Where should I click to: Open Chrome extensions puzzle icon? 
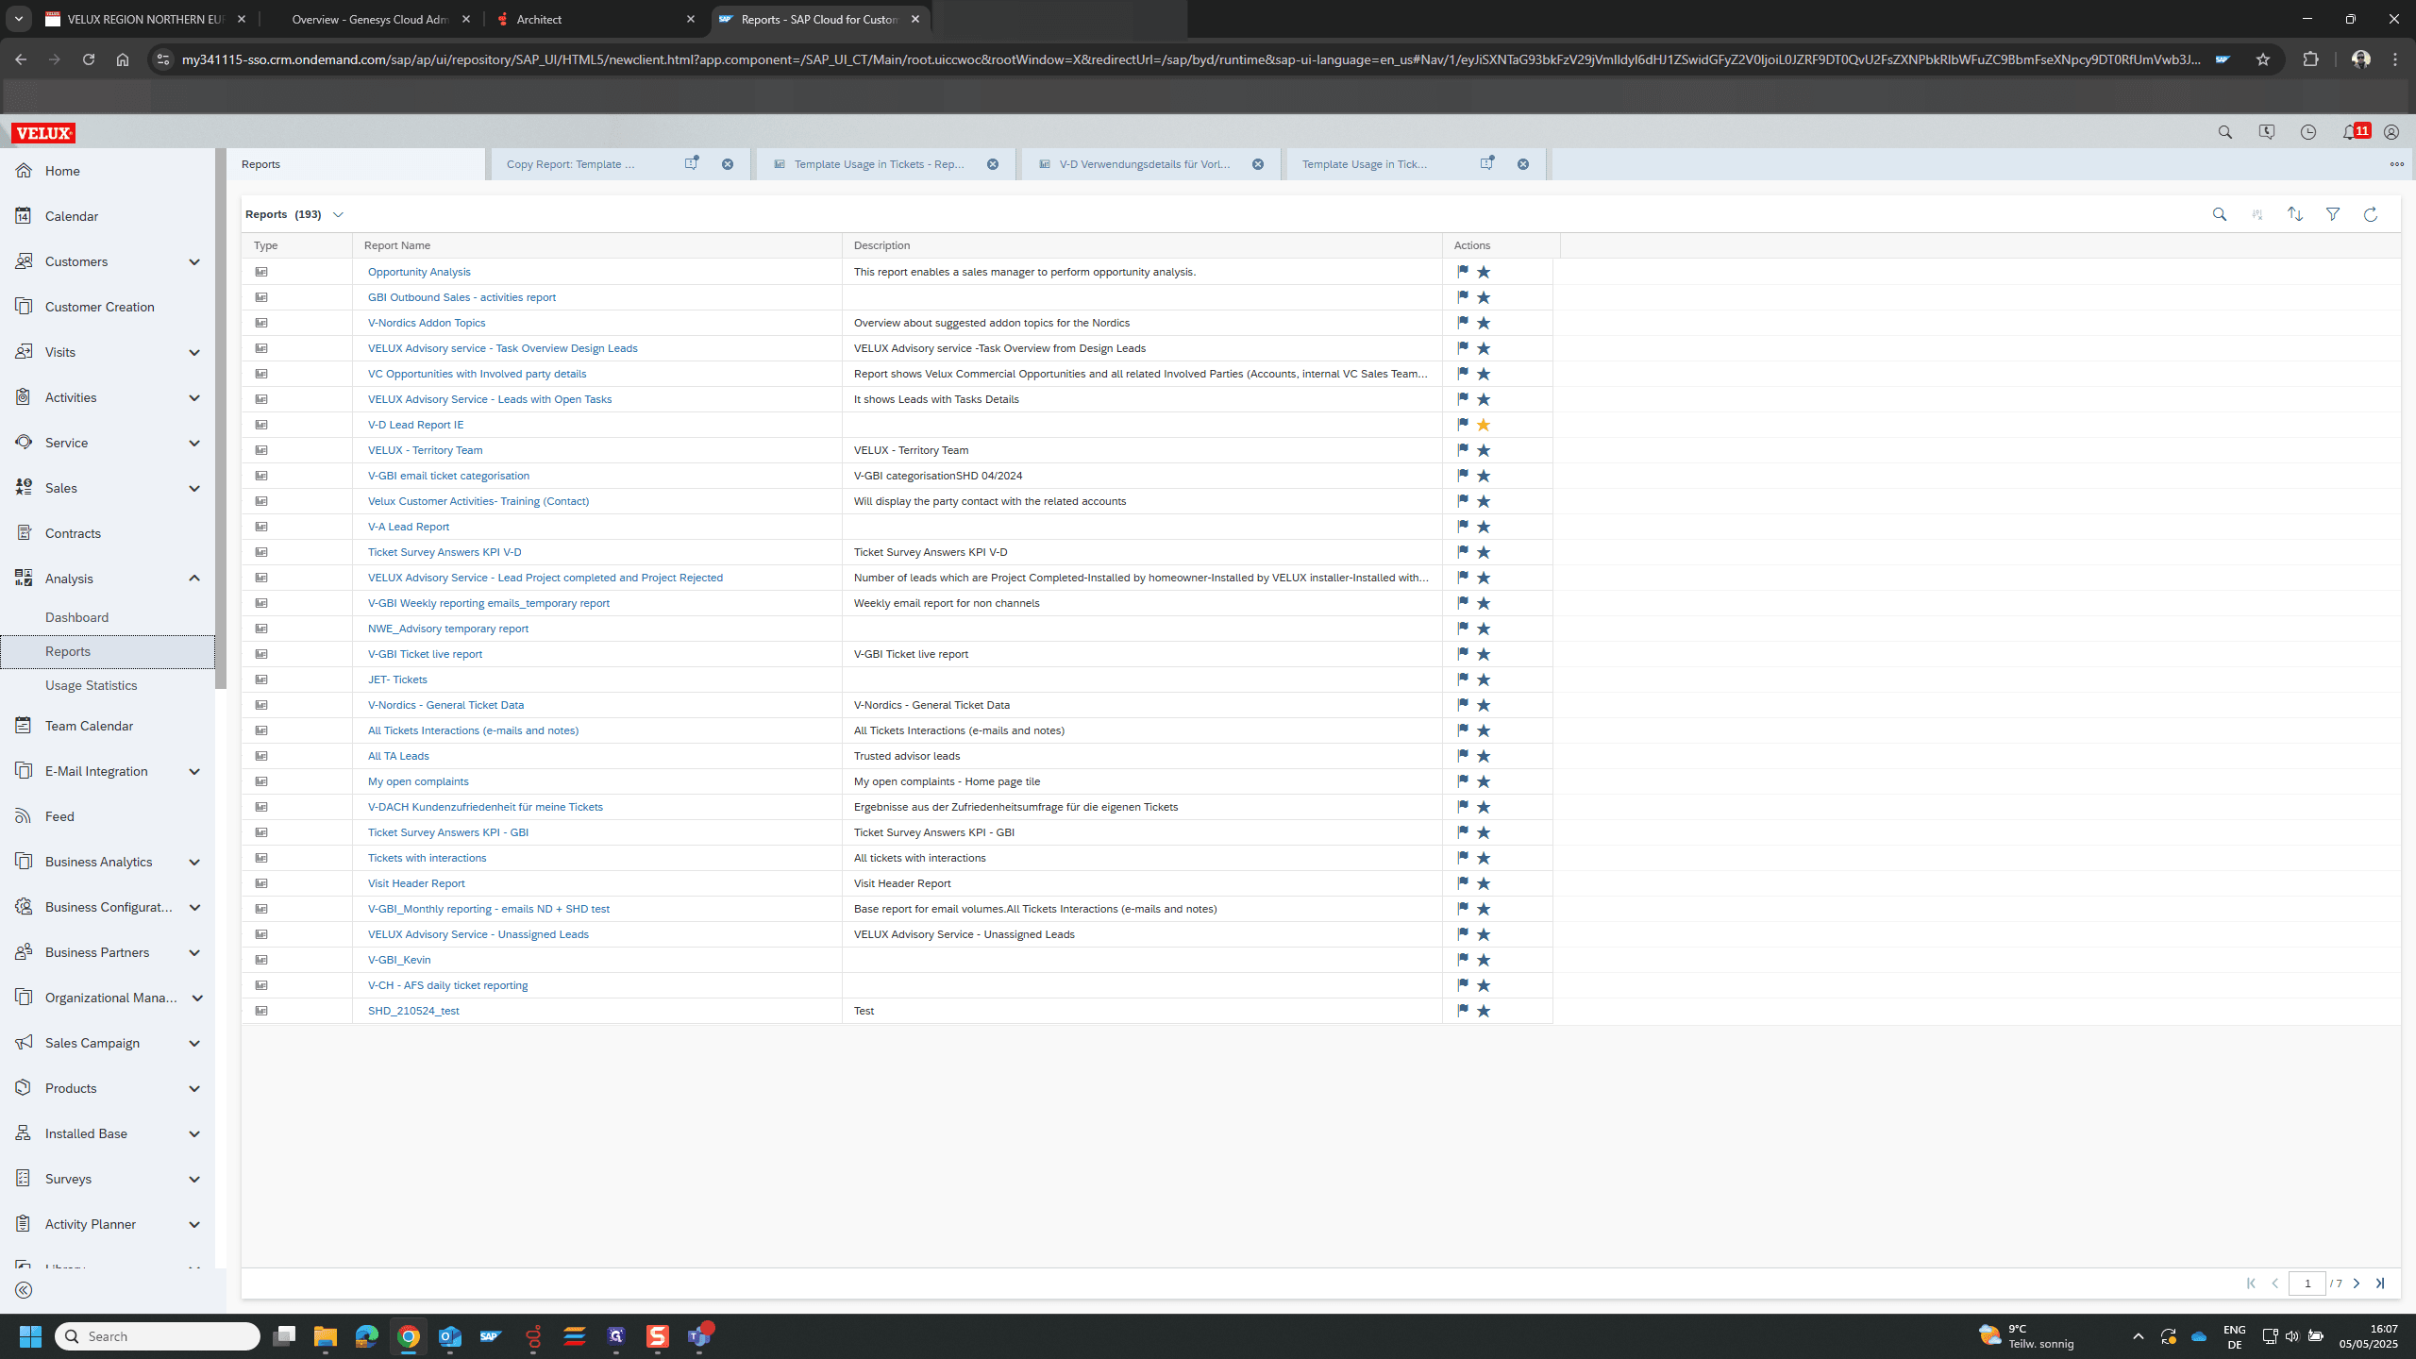[x=2309, y=59]
